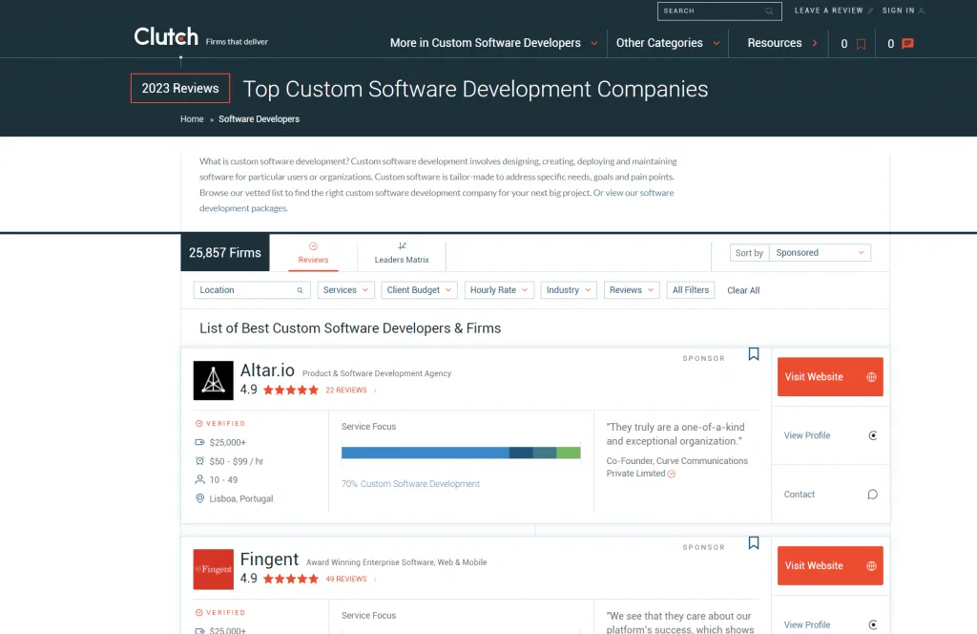Bookmark the Altar.io listing
977x634 pixels.
pyautogui.click(x=754, y=354)
